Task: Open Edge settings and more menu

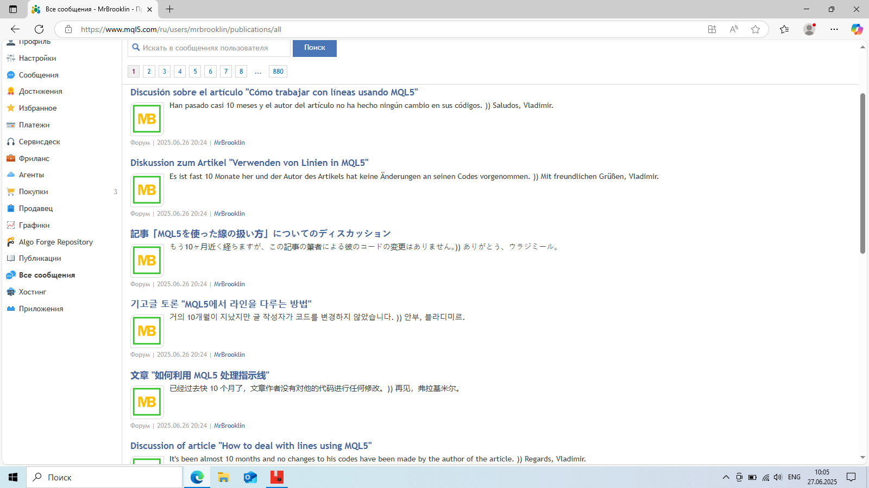Action: tap(834, 29)
